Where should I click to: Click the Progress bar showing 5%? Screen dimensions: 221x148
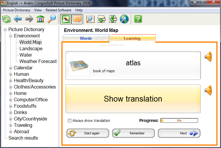click(x=179, y=120)
